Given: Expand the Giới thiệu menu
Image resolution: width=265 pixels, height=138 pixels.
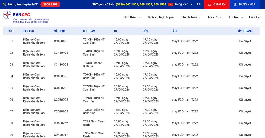Looking at the screenshot, I should (132, 17).
